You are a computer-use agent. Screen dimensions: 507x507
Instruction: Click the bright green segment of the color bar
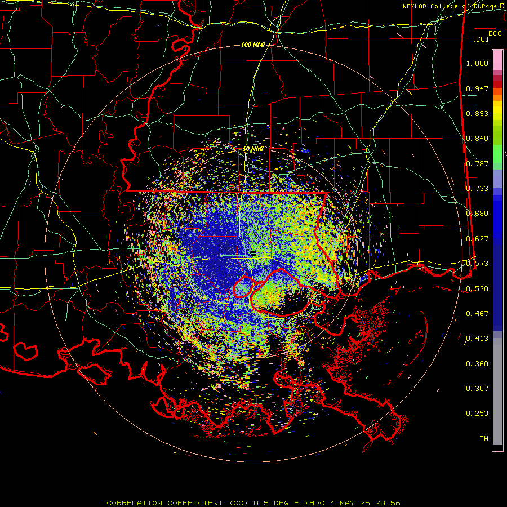(x=497, y=154)
